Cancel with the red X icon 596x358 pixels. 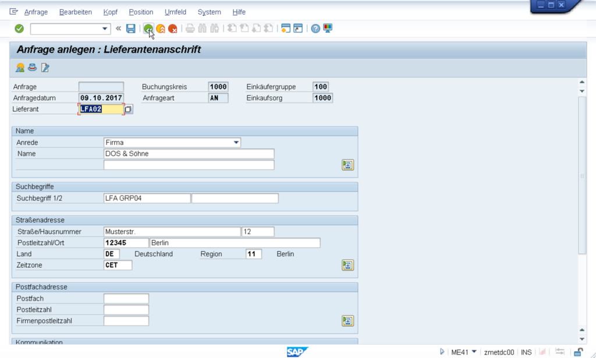pyautogui.click(x=172, y=29)
